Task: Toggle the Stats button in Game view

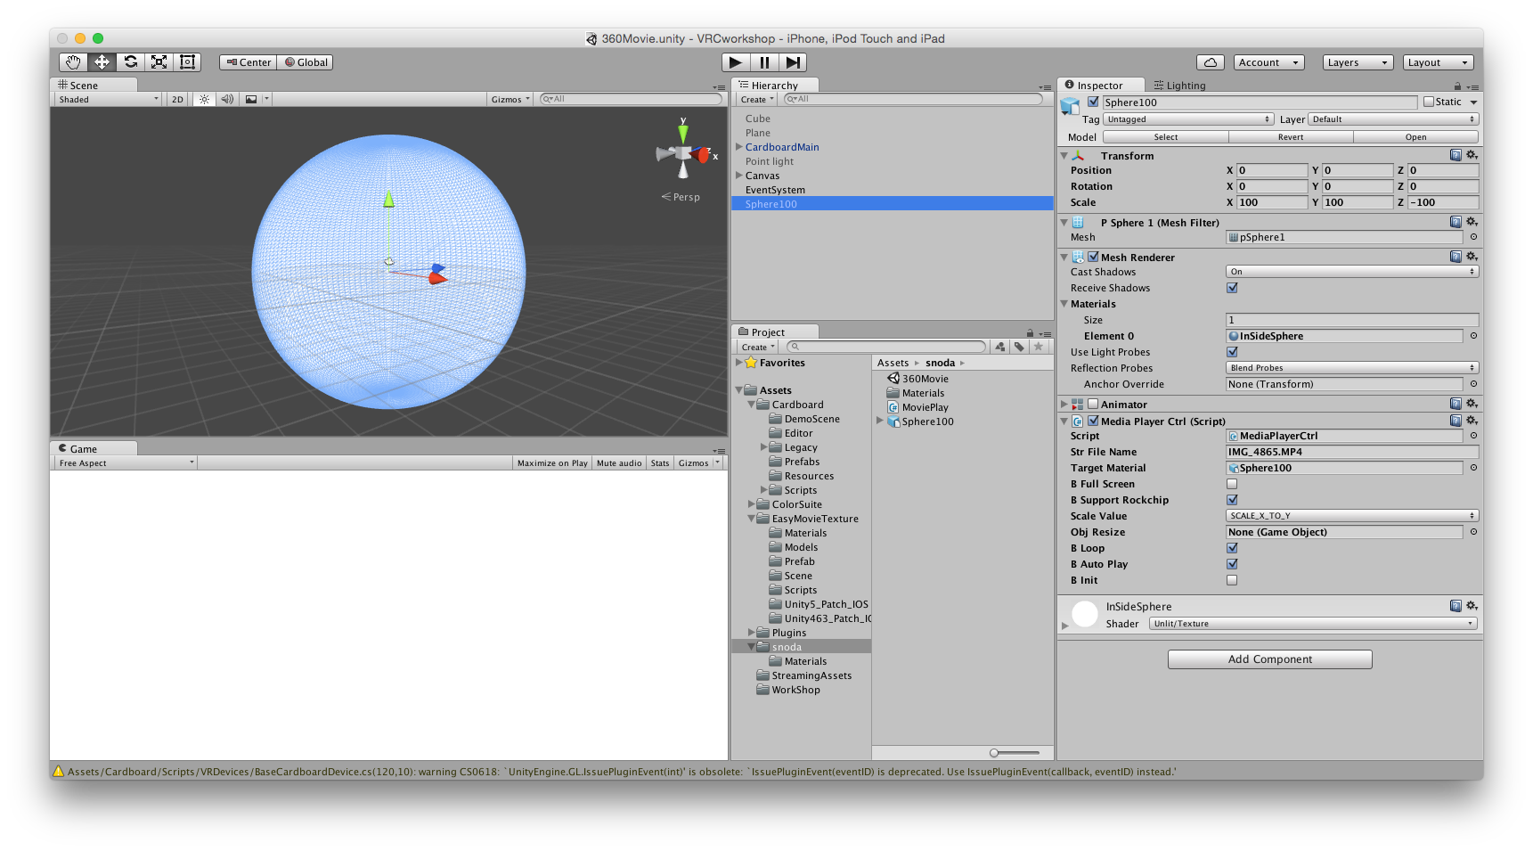Action: point(660,462)
